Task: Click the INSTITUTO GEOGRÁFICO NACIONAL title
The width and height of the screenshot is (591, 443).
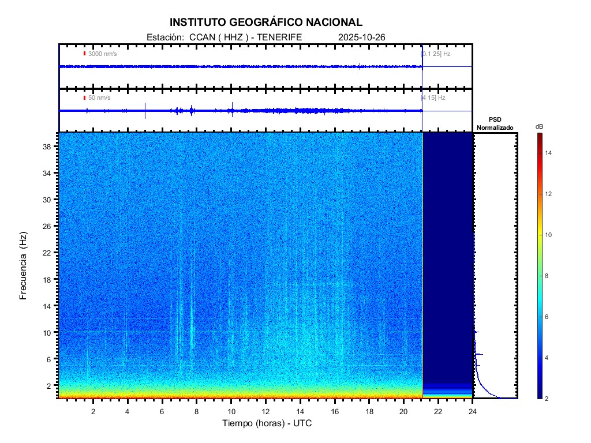Action: coord(266,22)
